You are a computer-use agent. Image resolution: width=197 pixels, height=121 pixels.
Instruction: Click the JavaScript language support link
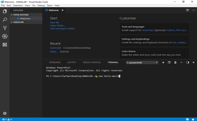click(x=147, y=30)
